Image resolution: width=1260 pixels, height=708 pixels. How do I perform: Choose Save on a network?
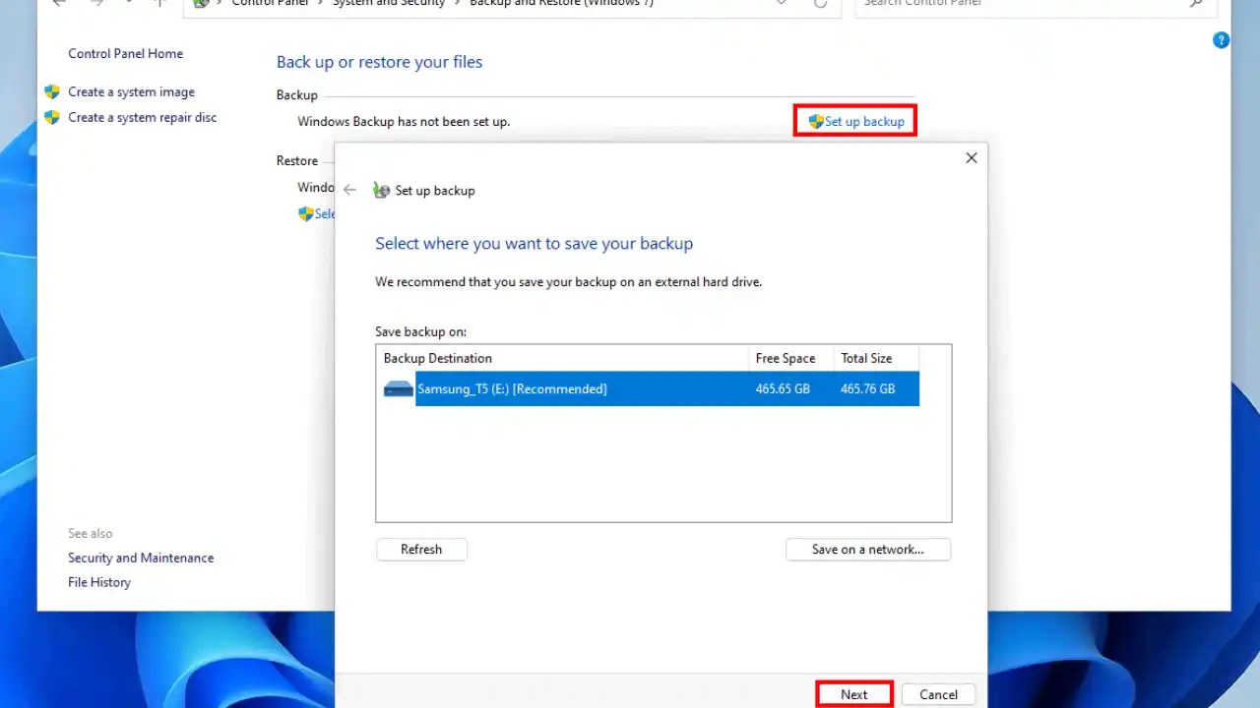click(867, 549)
